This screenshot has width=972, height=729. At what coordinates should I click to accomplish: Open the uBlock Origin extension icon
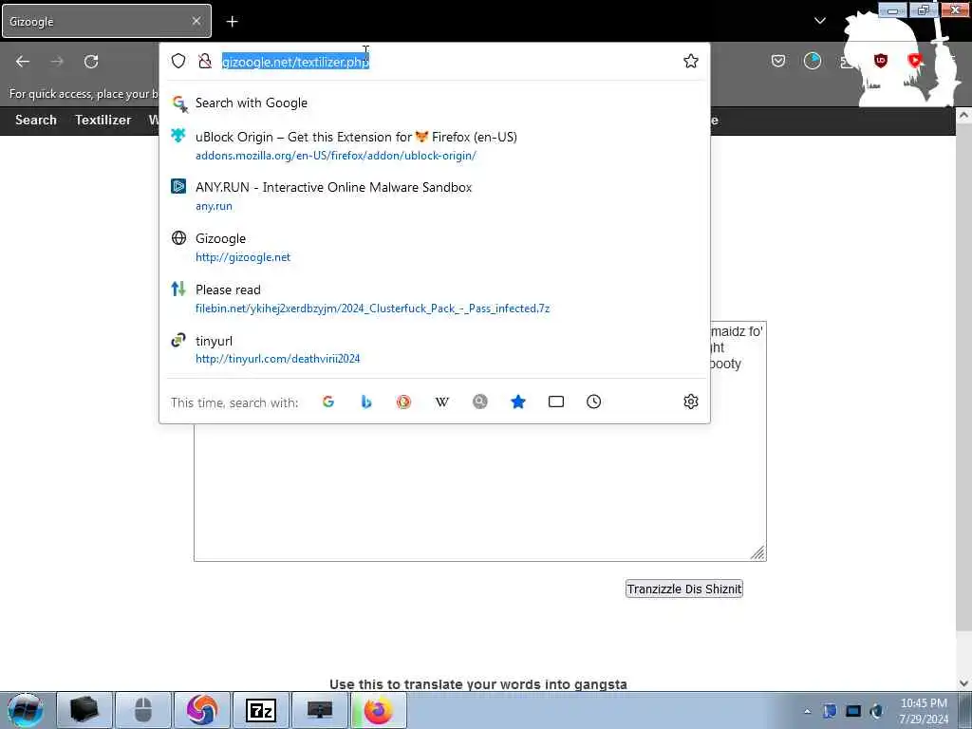pyautogui.click(x=880, y=61)
